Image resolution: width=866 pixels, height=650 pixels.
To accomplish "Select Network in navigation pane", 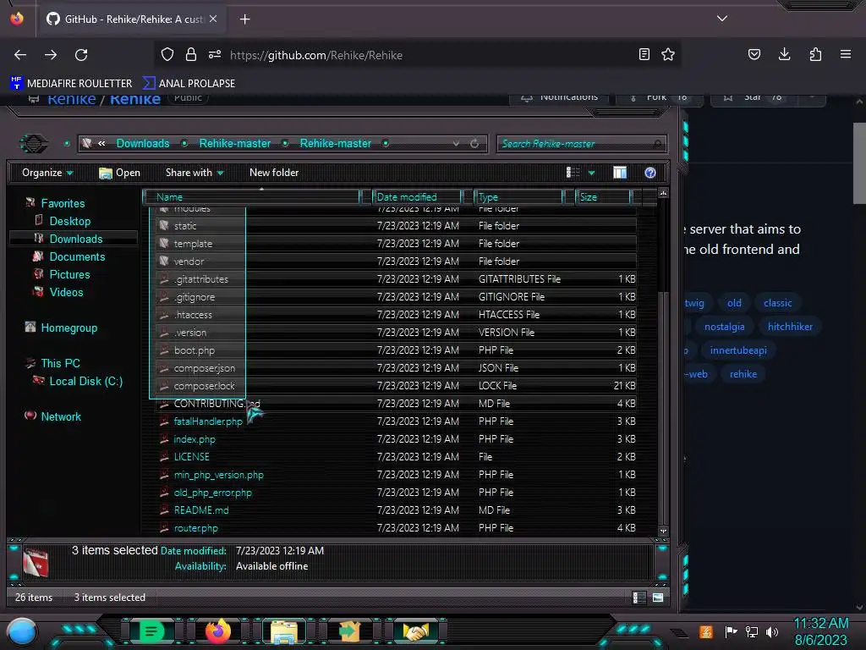I will pos(61,416).
